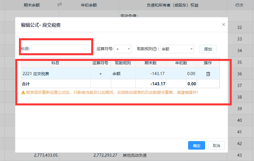Click the 行次 column header

240,5
